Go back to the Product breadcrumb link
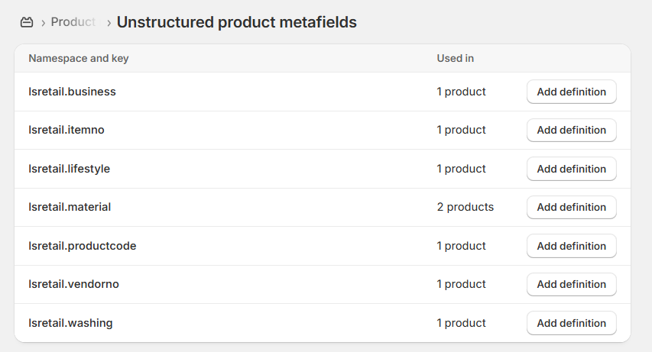 pyautogui.click(x=73, y=22)
